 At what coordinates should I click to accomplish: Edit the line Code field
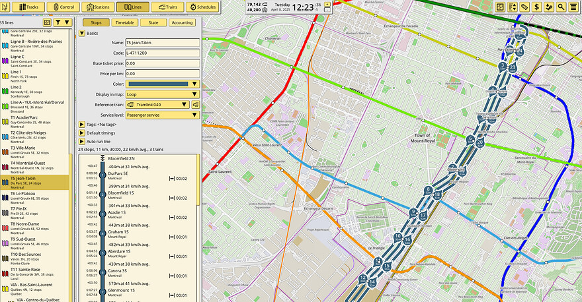click(x=163, y=53)
